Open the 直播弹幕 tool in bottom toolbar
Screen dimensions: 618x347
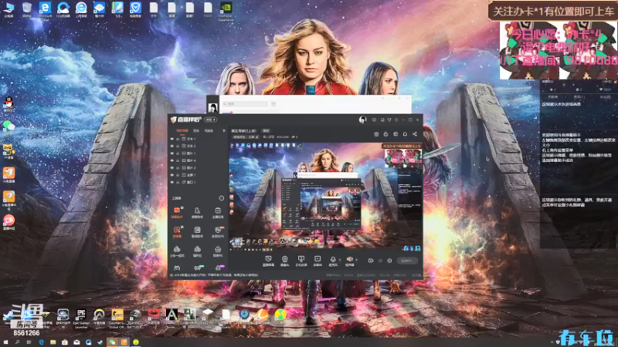(268, 261)
